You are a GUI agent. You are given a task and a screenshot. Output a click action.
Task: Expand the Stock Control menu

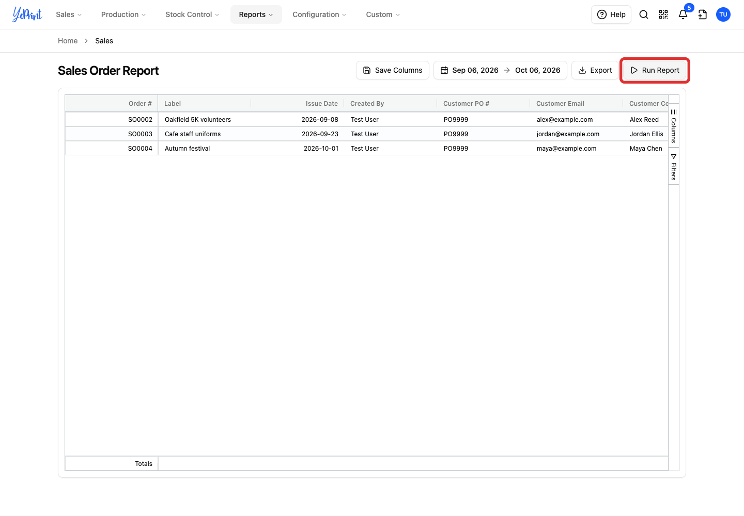[192, 14]
